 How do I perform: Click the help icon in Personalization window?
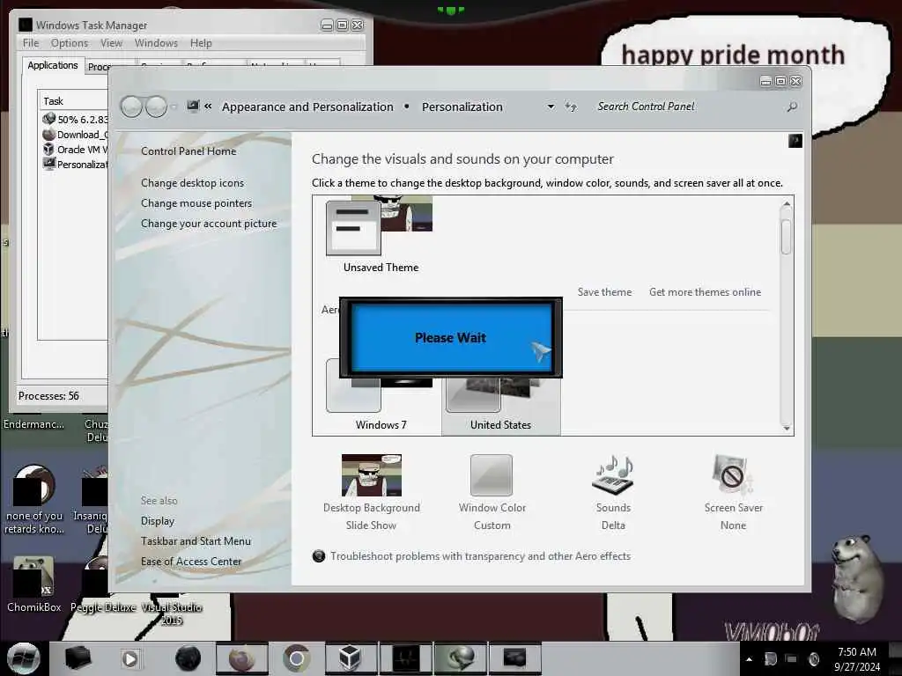click(795, 141)
